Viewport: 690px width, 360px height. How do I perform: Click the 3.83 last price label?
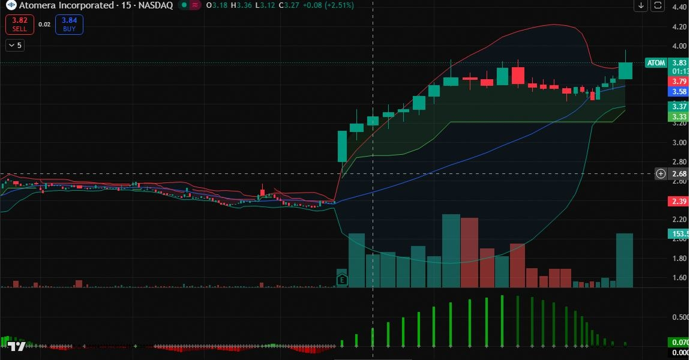tap(679, 63)
